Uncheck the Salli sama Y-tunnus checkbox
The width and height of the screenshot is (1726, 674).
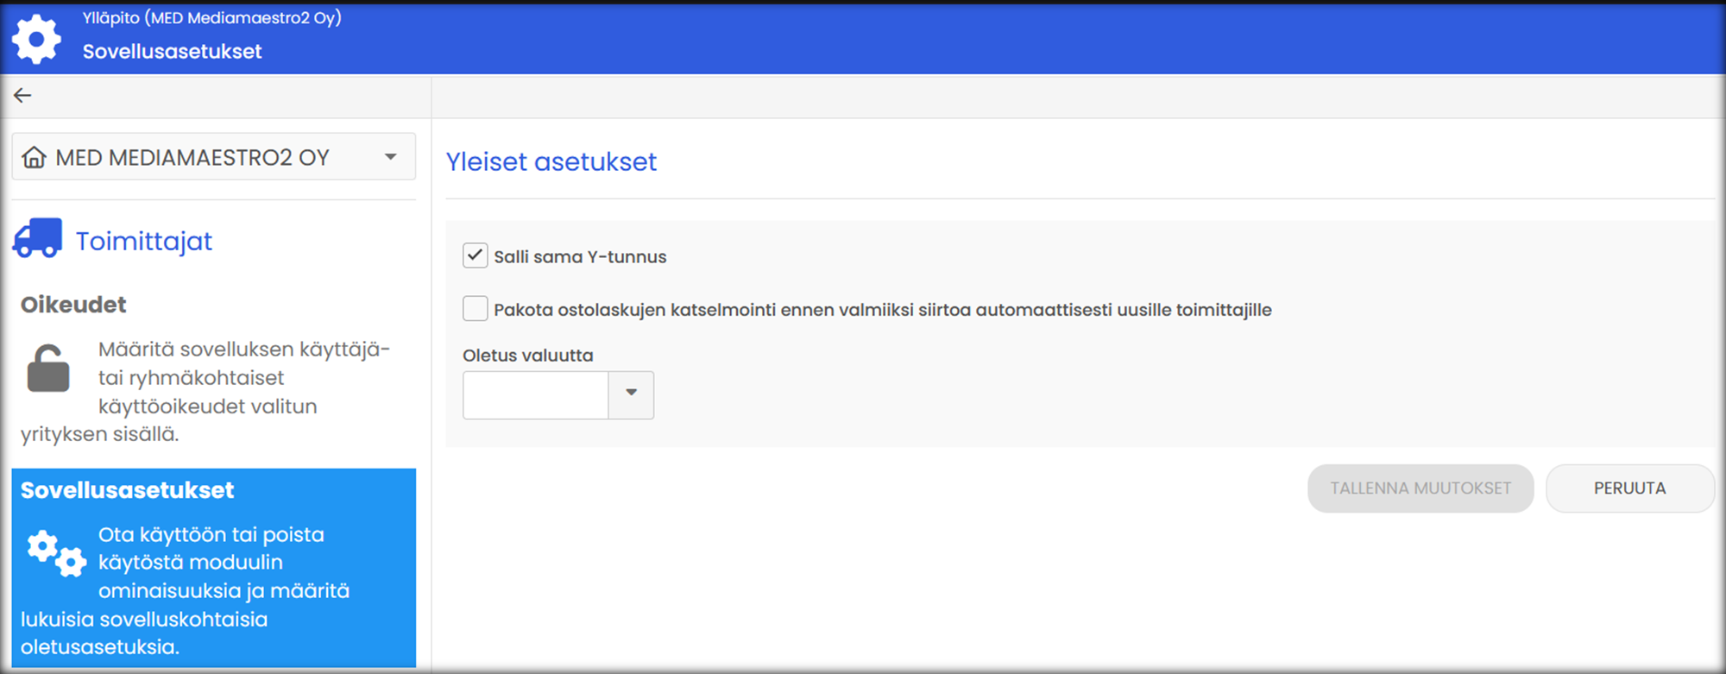tap(476, 255)
